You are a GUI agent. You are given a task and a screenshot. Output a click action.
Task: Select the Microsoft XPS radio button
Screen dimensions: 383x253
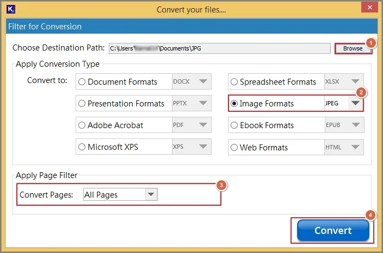pyautogui.click(x=82, y=147)
